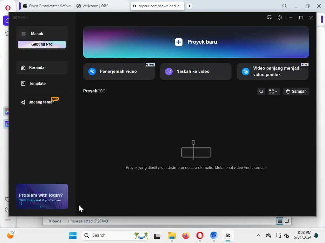
Task: Open the Penerjemah video tool
Action: [119, 71]
